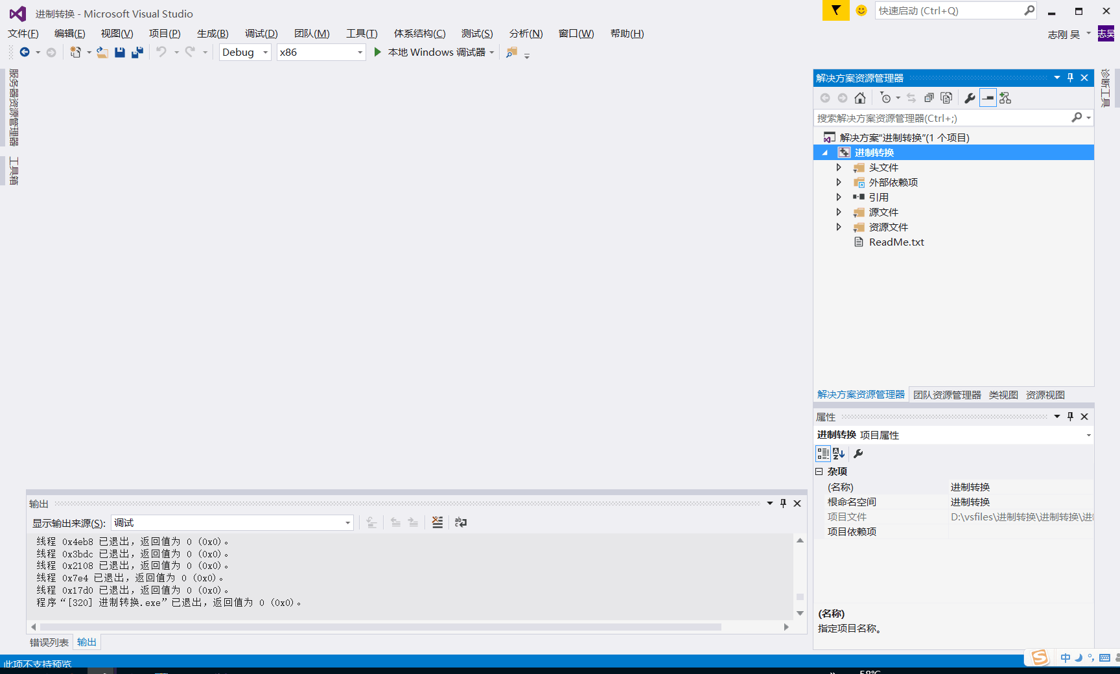The image size is (1120, 674).
Task: Click the Pending Changes Filter clock icon
Action: (886, 98)
